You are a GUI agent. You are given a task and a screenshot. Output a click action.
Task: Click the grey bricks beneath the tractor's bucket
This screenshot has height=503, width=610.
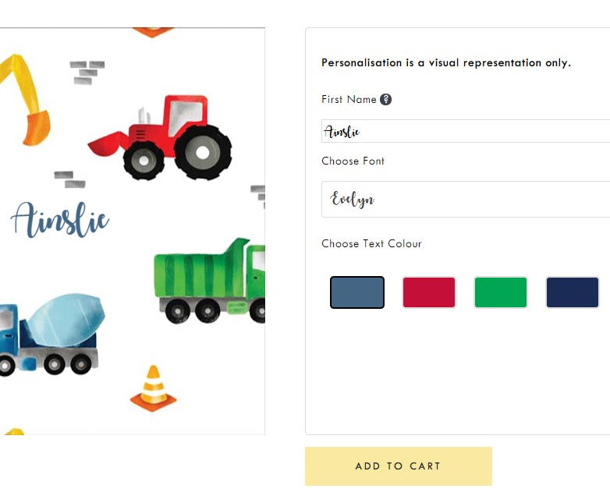click(70, 179)
